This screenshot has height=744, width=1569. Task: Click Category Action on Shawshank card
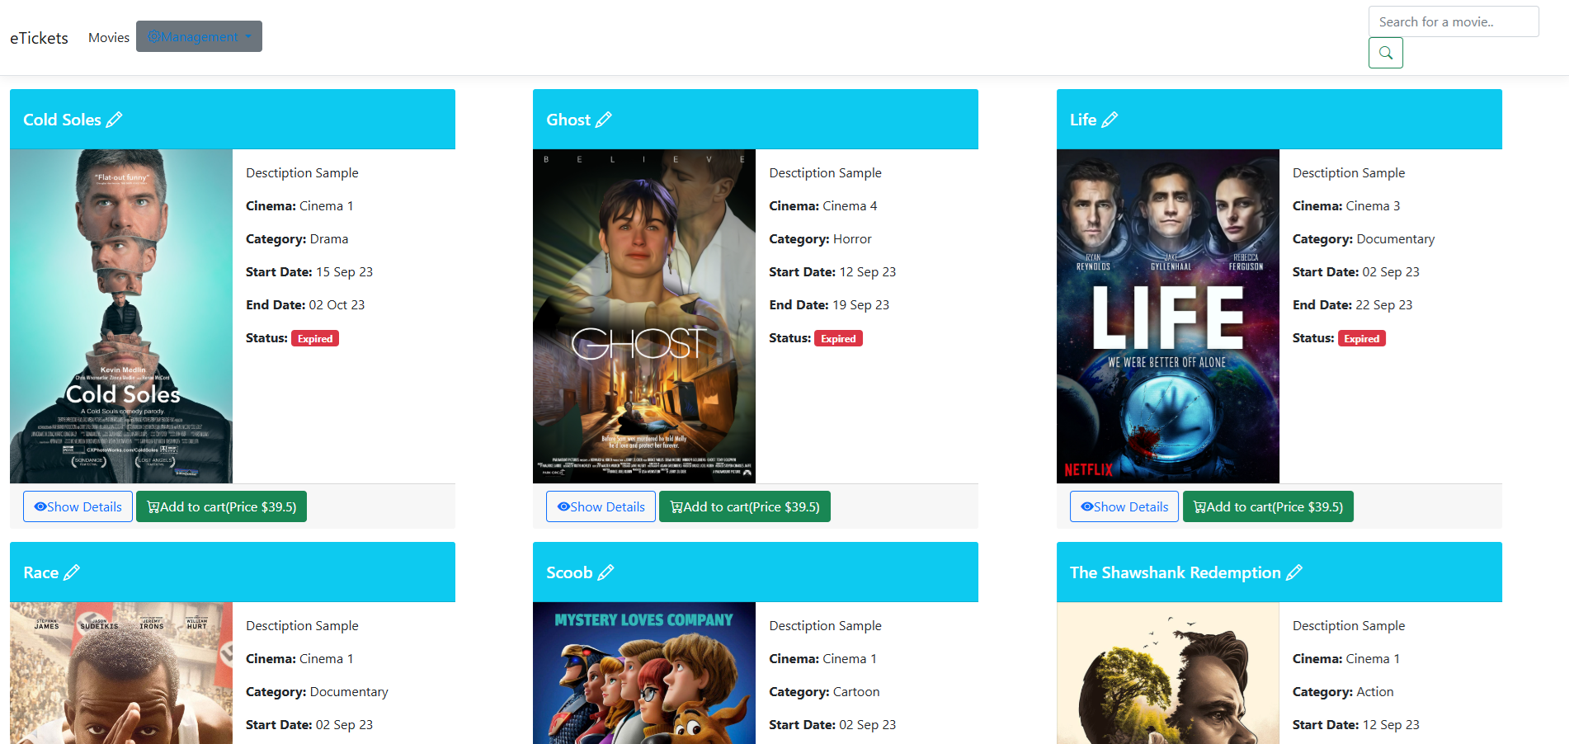point(1343,692)
